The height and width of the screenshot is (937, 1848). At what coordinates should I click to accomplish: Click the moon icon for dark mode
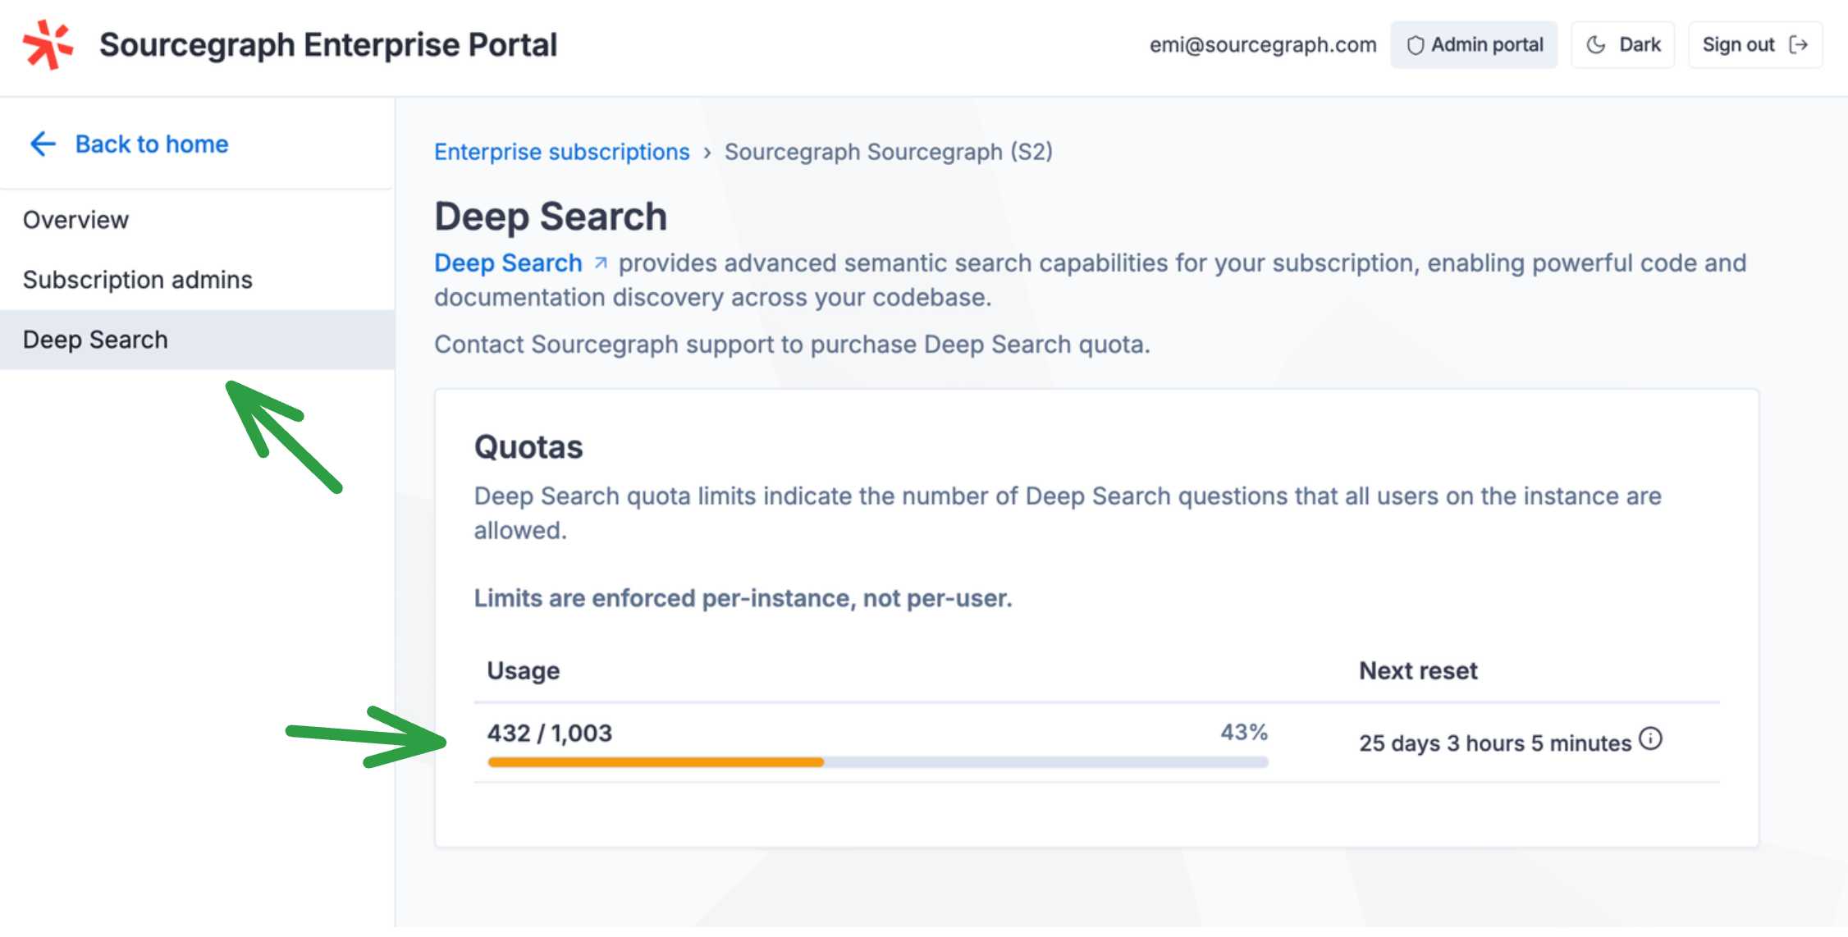tap(1595, 45)
